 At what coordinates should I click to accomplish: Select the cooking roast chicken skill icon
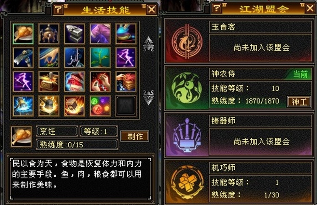click(x=23, y=34)
